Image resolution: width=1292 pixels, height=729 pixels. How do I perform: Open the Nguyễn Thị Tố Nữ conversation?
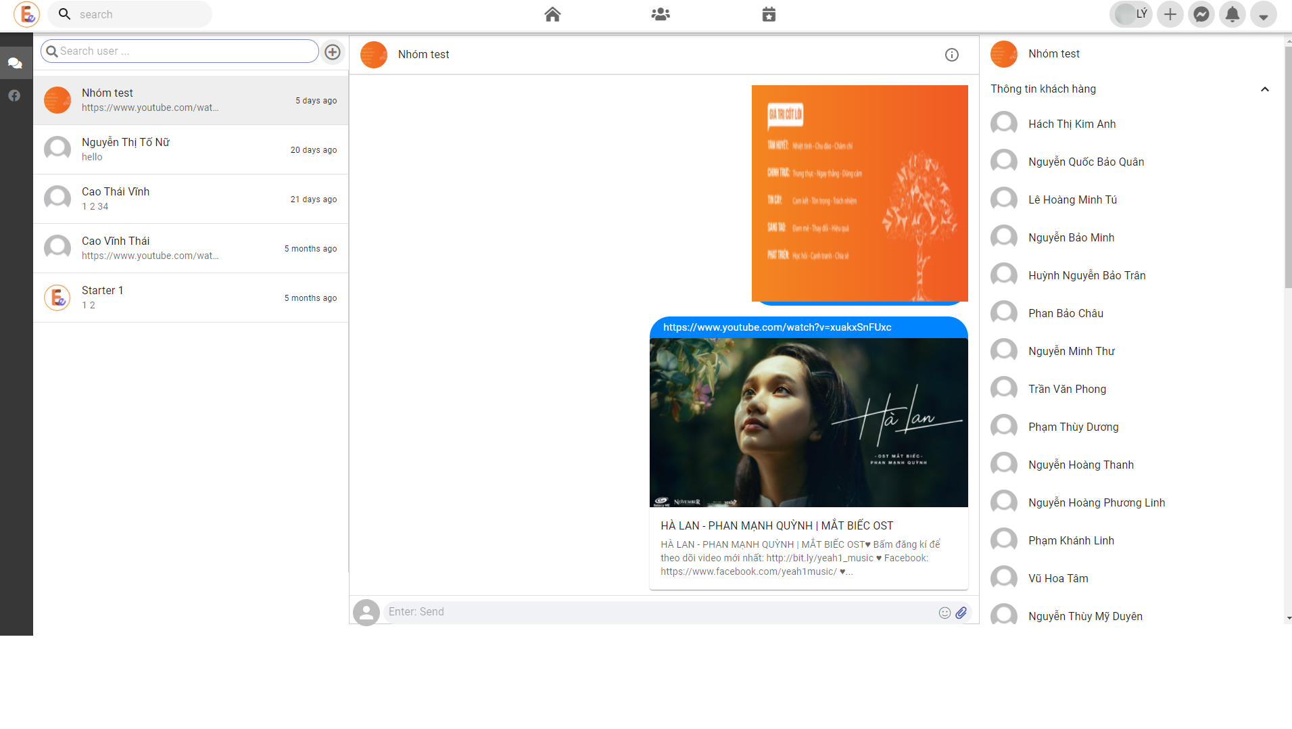191,149
